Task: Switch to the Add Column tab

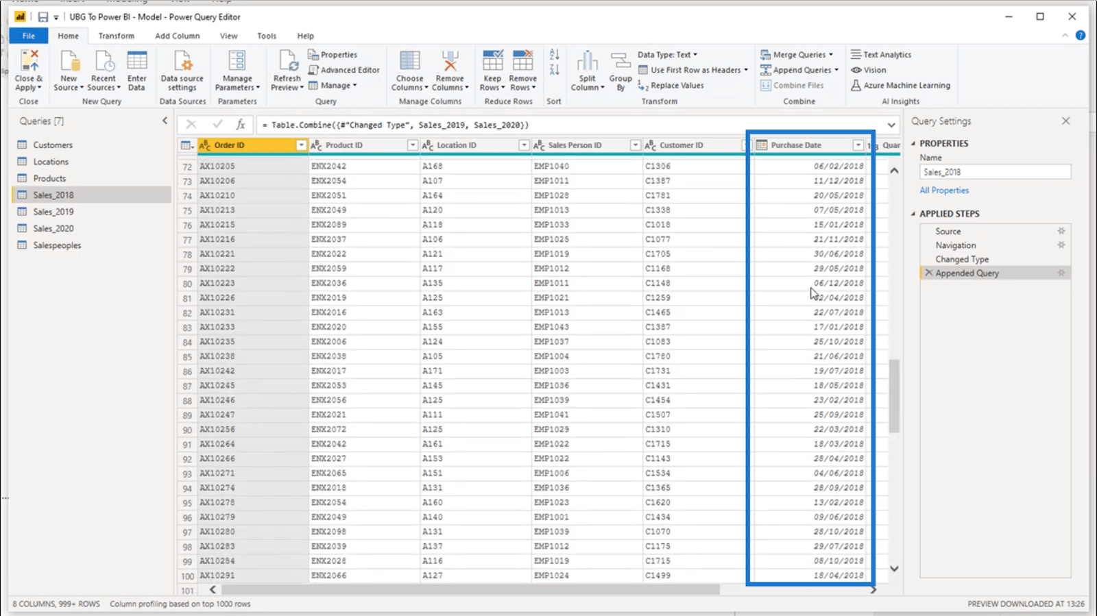Action: pyautogui.click(x=177, y=36)
